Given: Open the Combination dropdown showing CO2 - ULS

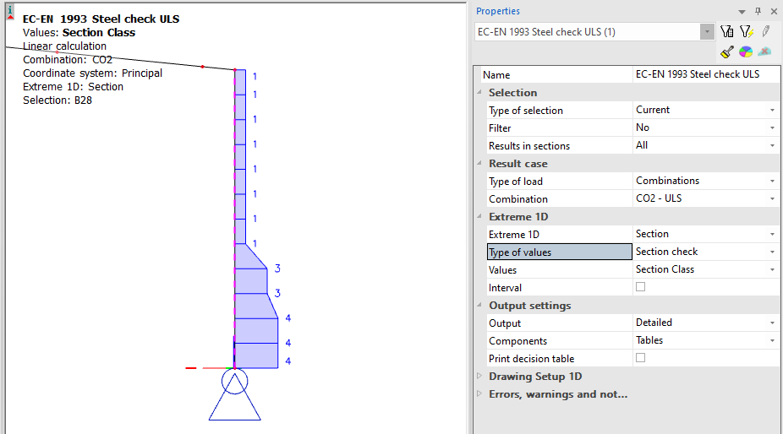Looking at the screenshot, I should point(772,199).
